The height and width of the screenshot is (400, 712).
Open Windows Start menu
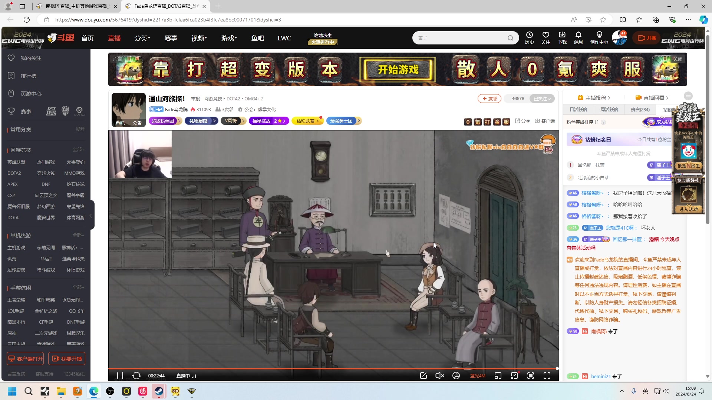12,391
